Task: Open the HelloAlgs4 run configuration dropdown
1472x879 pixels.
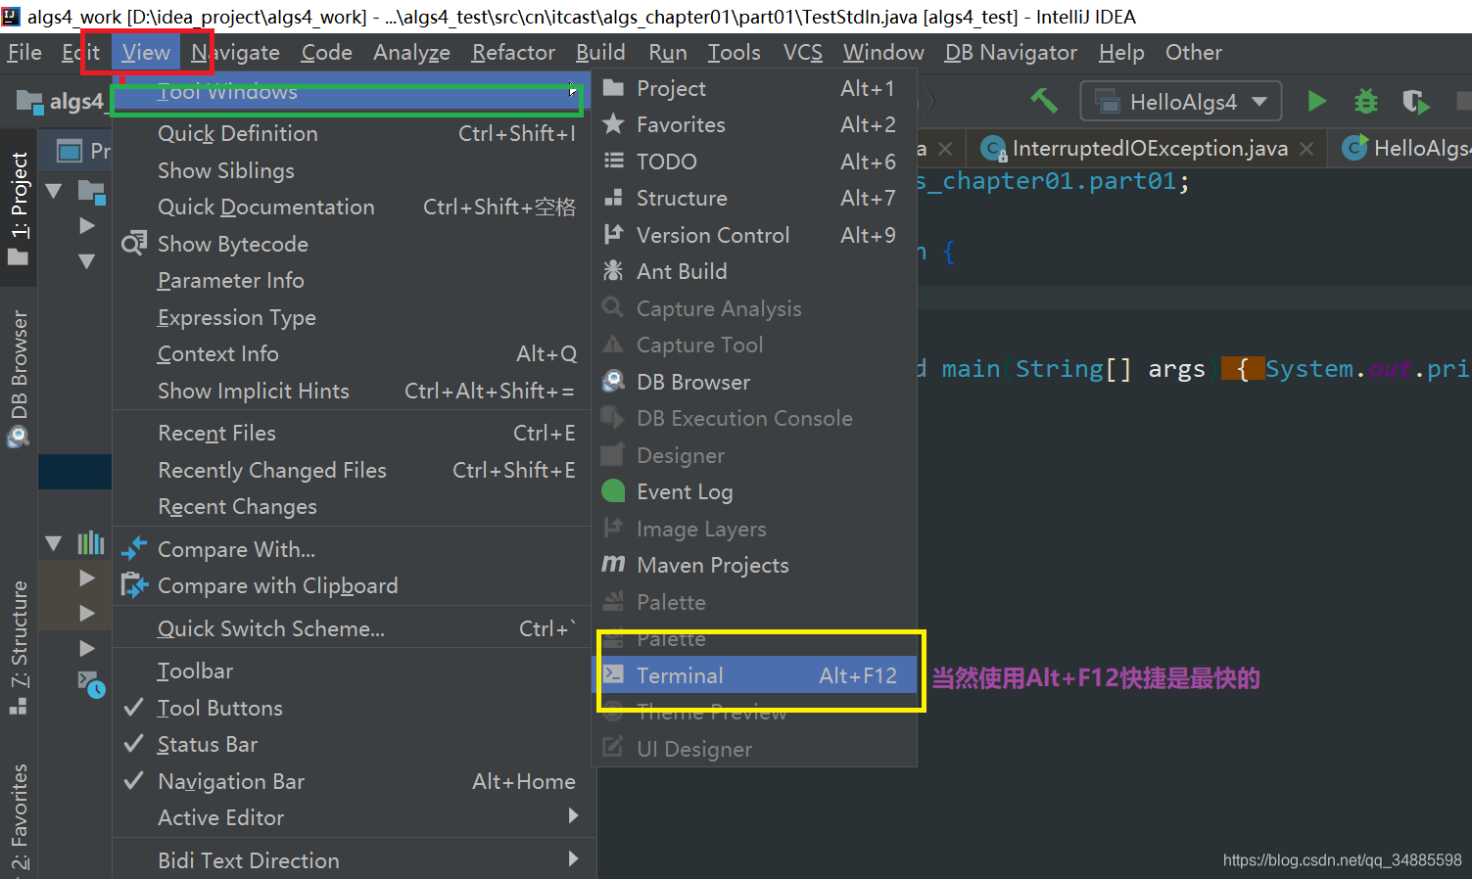Action: [x=1181, y=102]
